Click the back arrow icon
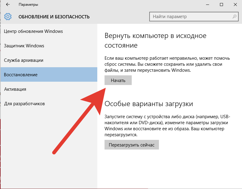Viewport: 242px width, 189px height. (x=8, y=5)
